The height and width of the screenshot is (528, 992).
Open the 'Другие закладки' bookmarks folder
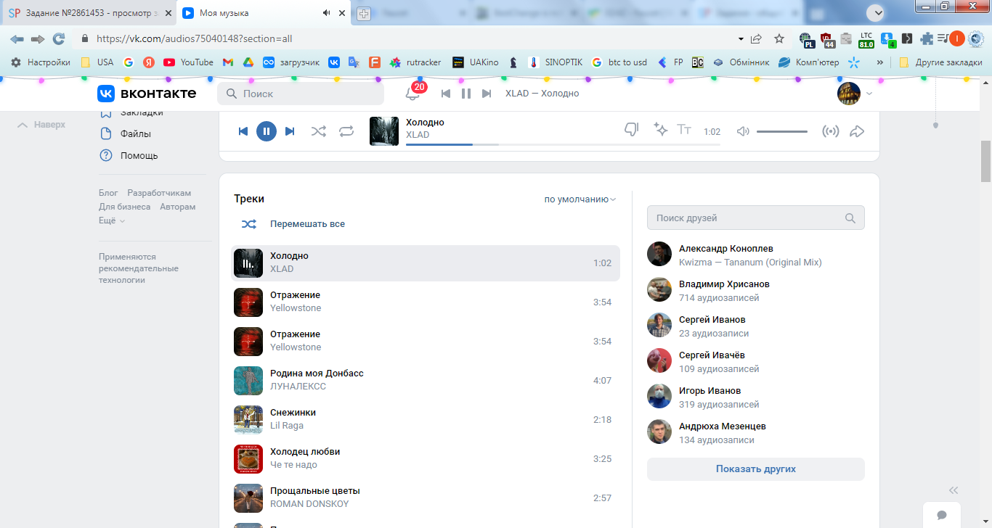(940, 62)
